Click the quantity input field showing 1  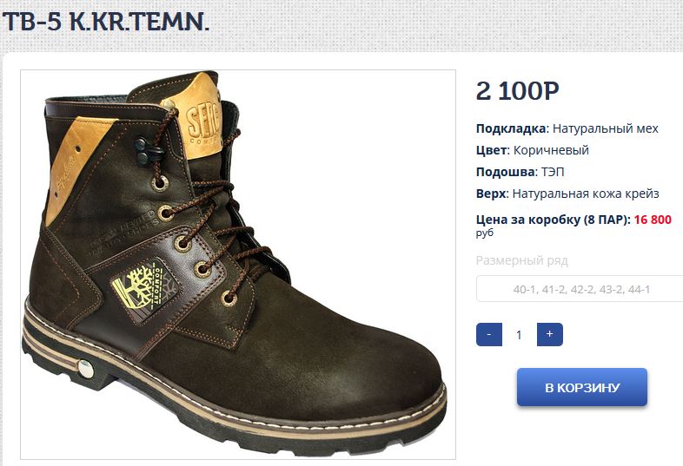[519, 334]
